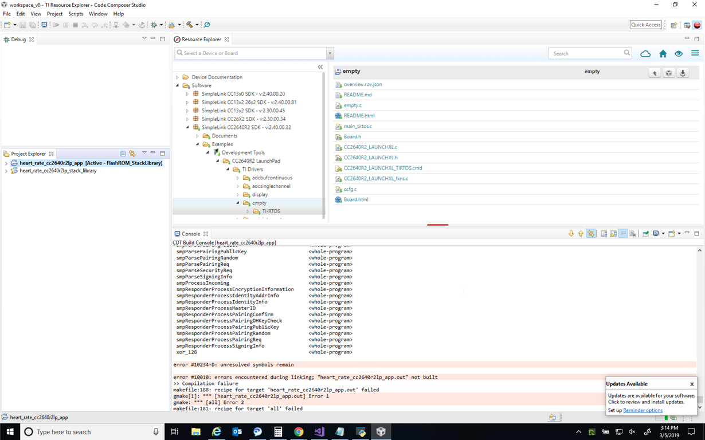Image resolution: width=705 pixels, height=440 pixels.
Task: Open the Select a Device or Board dropdown
Action: [x=330, y=53]
